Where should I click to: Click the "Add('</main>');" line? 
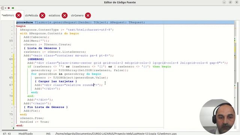(37, 103)
